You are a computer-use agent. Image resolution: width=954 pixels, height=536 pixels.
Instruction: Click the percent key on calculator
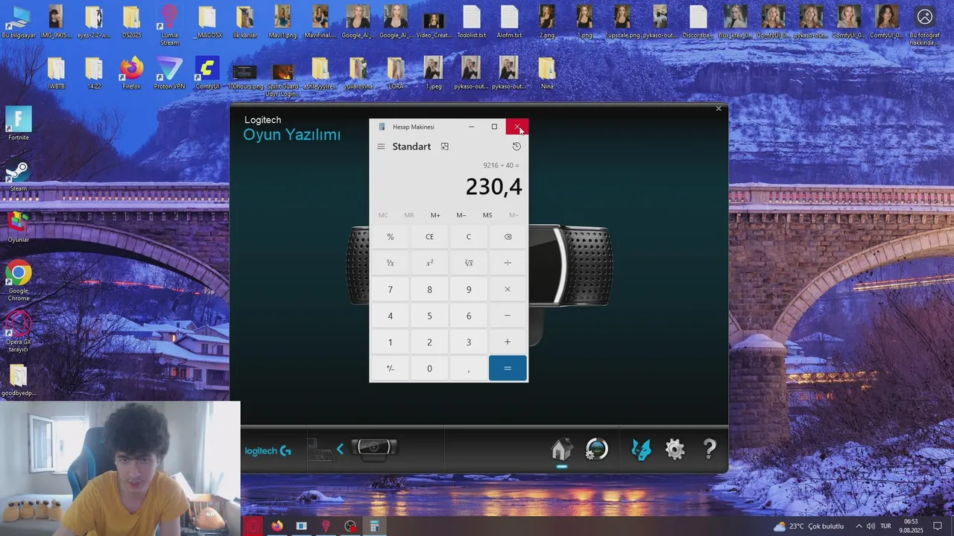point(390,237)
